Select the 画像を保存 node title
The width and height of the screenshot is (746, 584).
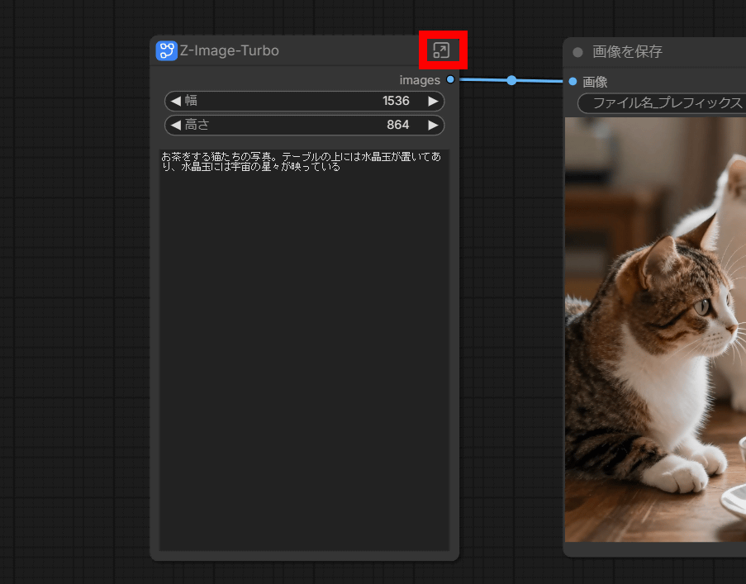pos(628,52)
